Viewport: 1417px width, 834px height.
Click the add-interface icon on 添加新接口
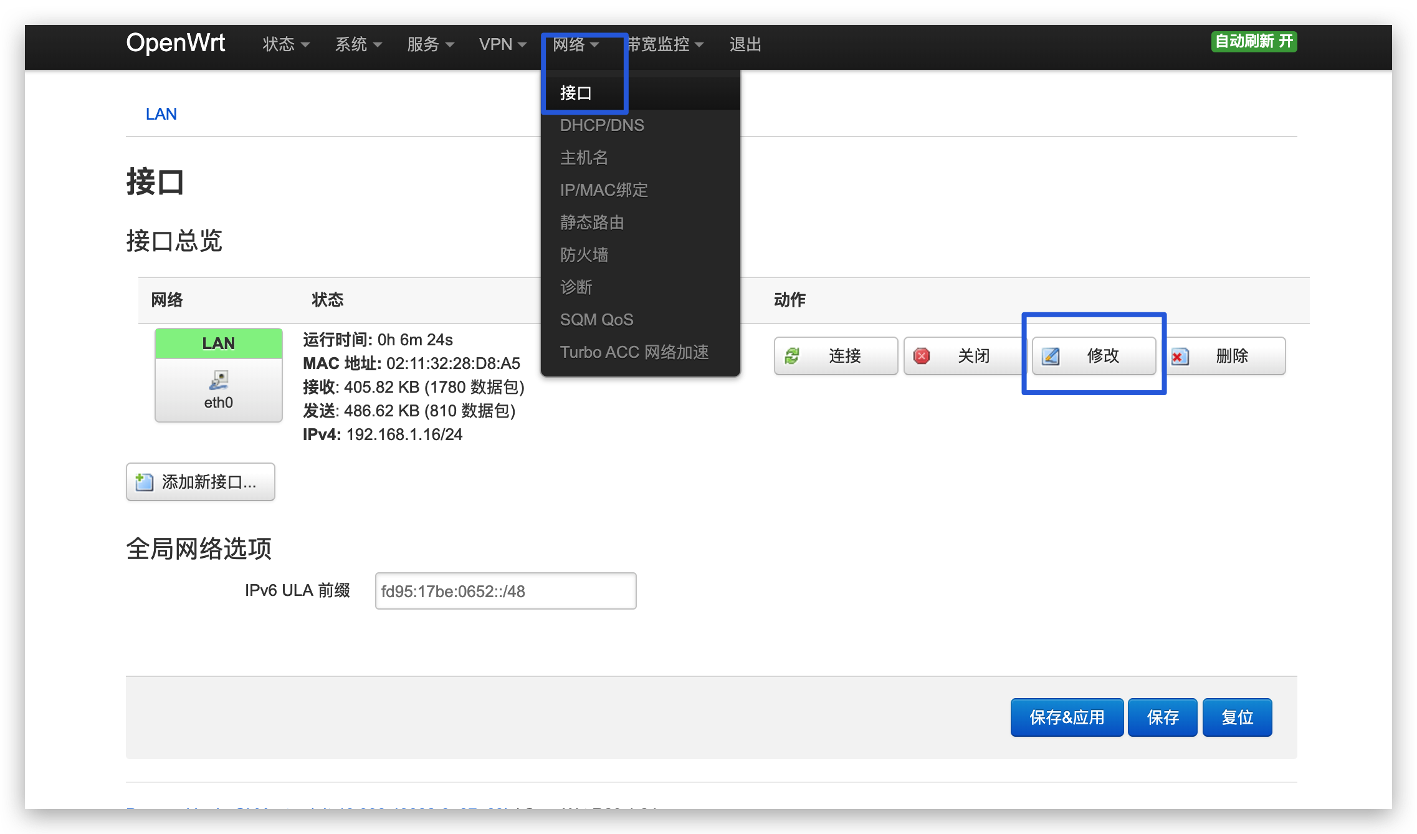click(x=144, y=482)
